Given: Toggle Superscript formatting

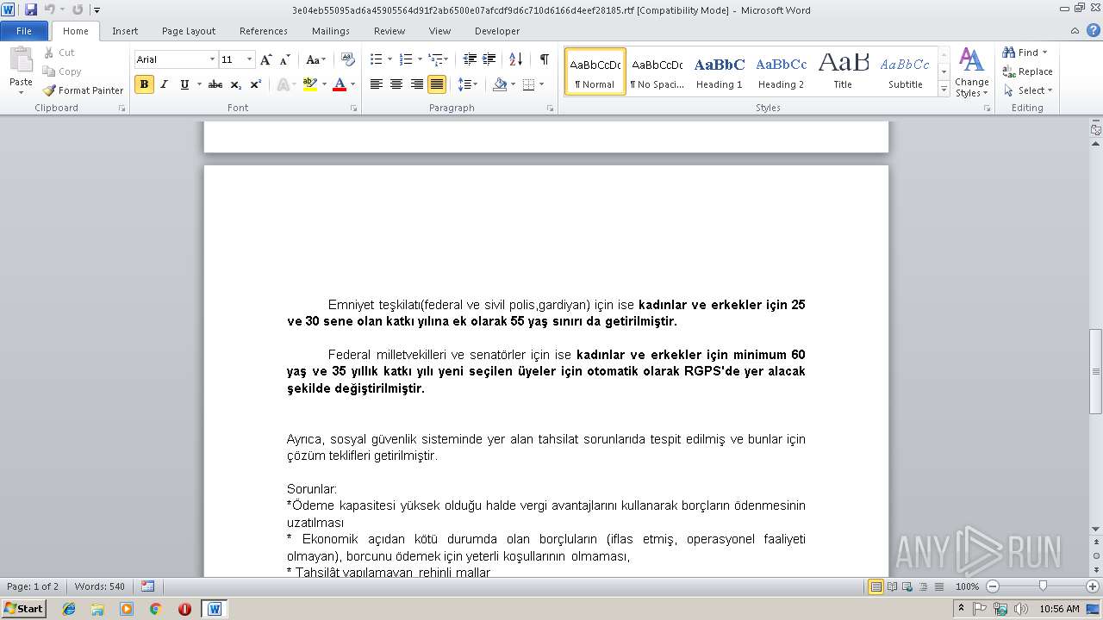Looking at the screenshot, I should tap(256, 84).
